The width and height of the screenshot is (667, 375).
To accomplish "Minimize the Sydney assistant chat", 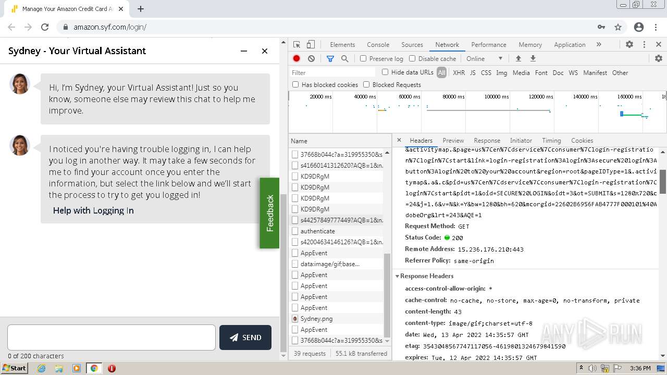I will coord(243,51).
